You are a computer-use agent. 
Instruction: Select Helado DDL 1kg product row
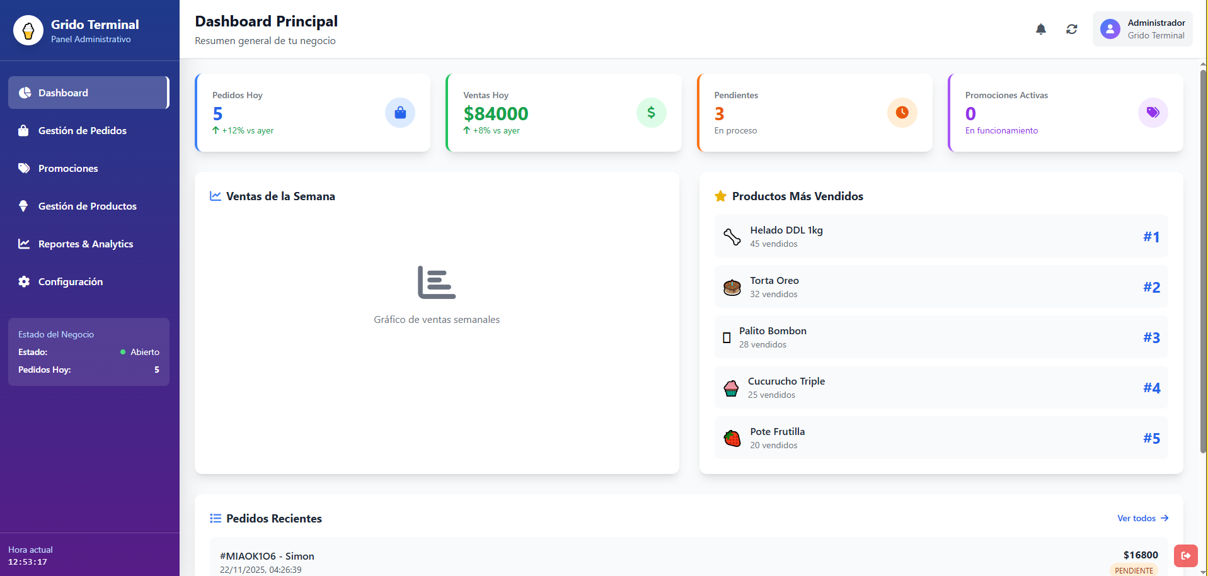pyautogui.click(x=940, y=236)
